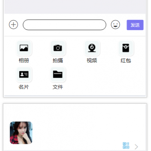Viewport: 151px width, 151px height.
Task: Expand profile details with right chevron
Action: 136,147
